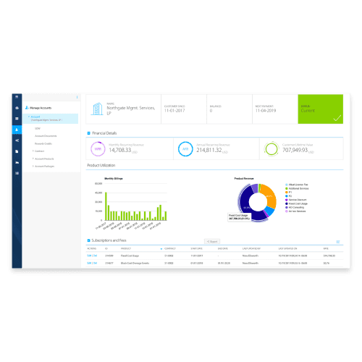Expand the Contract tree node
Viewport: 362px width, 362px height.
[x=33, y=151]
